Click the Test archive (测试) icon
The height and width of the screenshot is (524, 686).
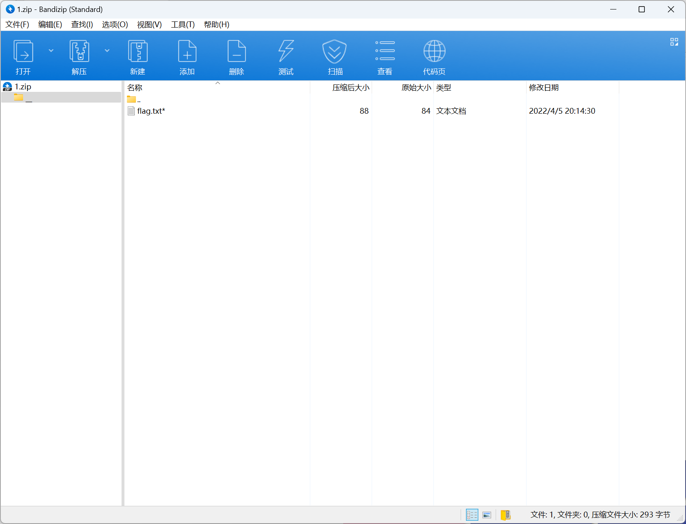(x=286, y=51)
